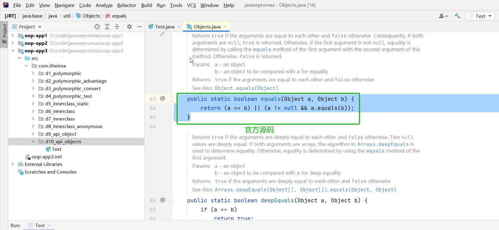The image size is (499, 230).
Task: Open the Analyze menu
Action: click(x=104, y=5)
